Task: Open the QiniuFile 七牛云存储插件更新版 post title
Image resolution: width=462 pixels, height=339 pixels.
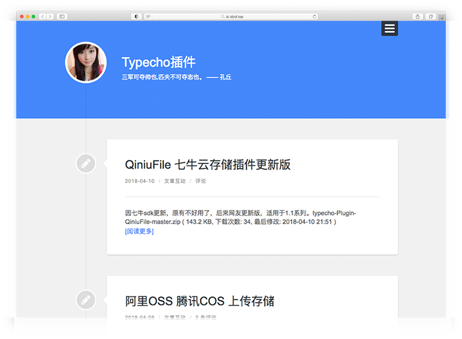Action: coord(207,165)
